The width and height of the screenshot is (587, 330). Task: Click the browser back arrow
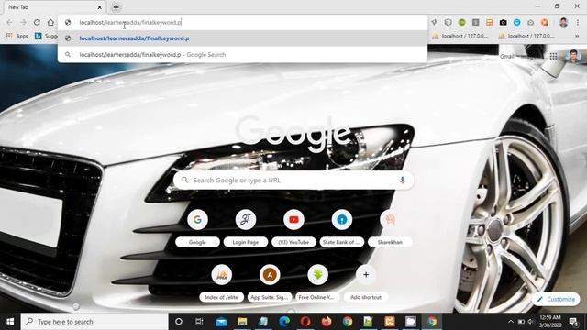10,22
